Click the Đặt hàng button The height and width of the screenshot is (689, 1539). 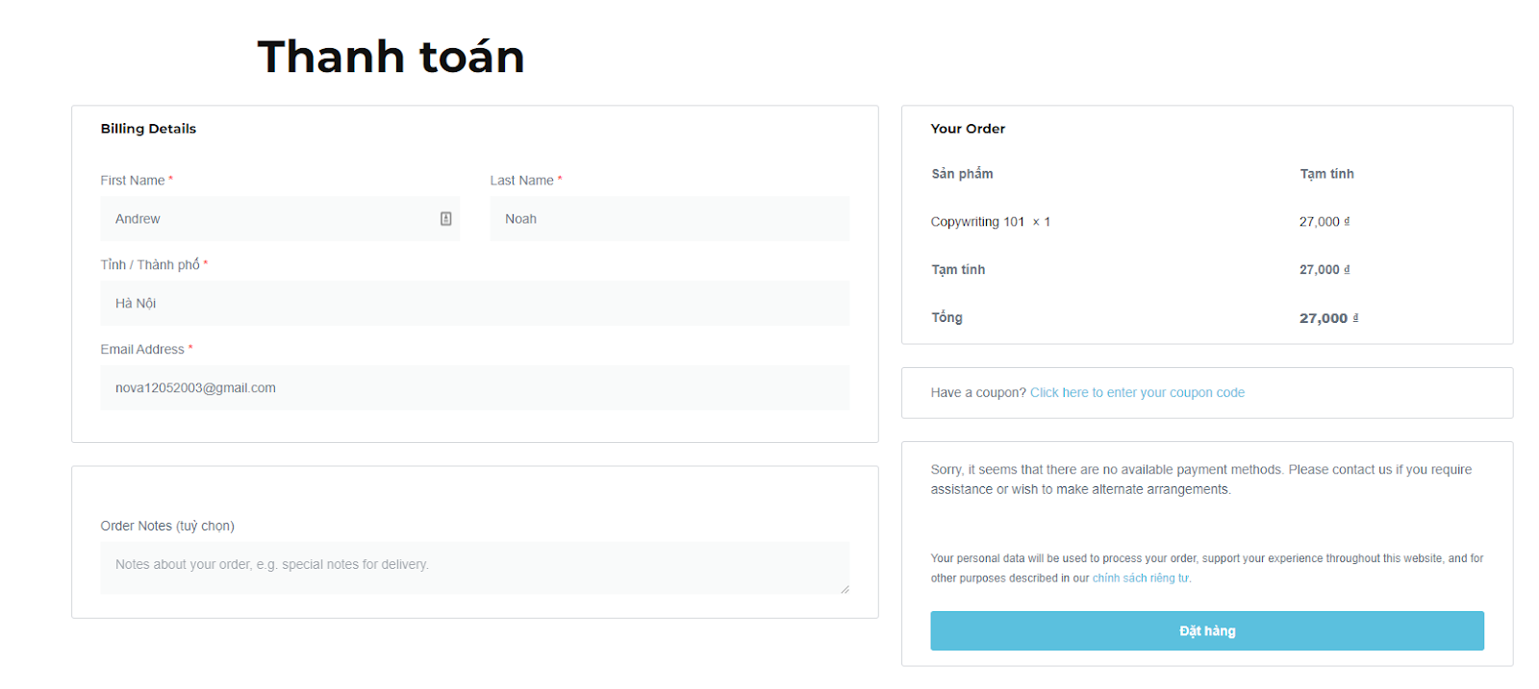pos(1207,631)
